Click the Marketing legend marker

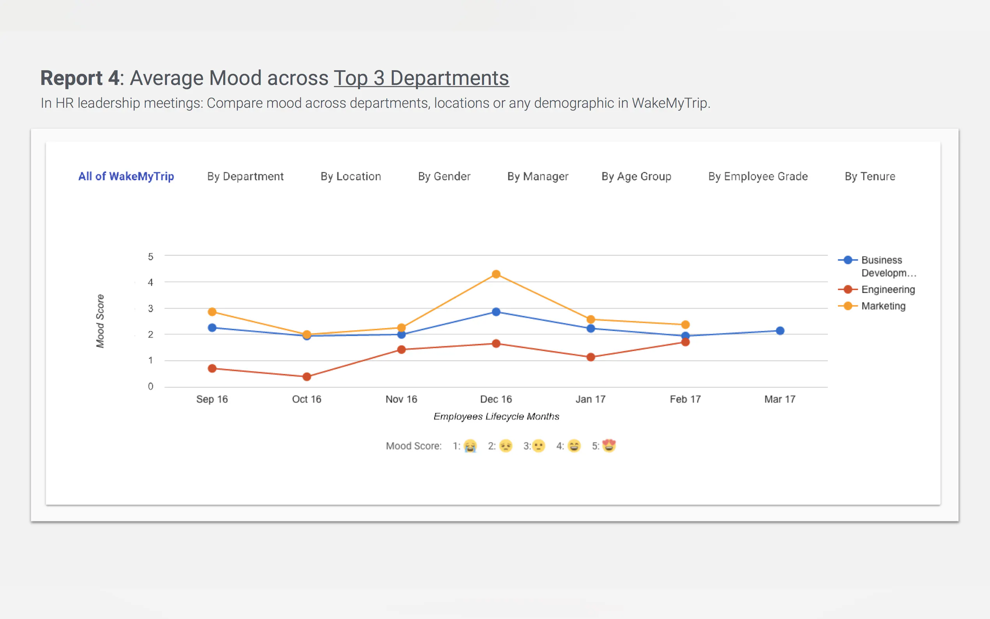click(x=848, y=306)
